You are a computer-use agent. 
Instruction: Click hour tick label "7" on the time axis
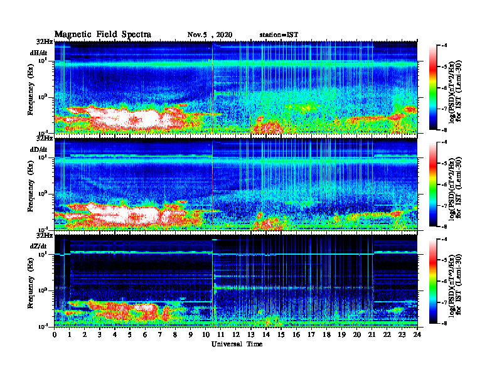point(161,334)
